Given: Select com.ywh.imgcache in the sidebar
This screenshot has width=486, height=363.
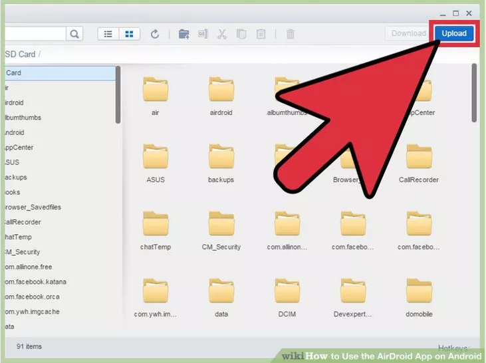Looking at the screenshot, I should pyautogui.click(x=32, y=312).
